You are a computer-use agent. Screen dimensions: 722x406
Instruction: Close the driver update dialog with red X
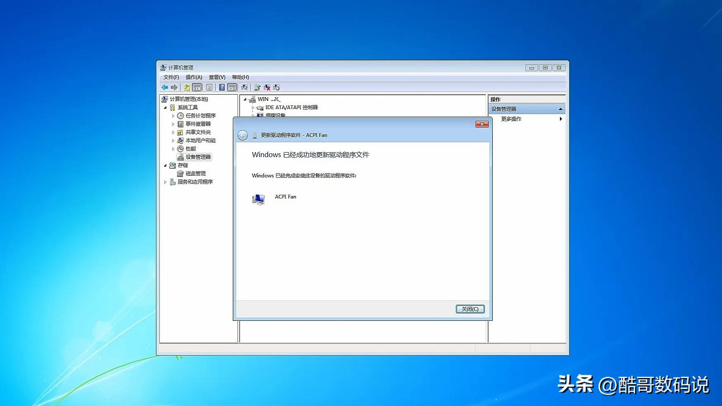tap(482, 124)
